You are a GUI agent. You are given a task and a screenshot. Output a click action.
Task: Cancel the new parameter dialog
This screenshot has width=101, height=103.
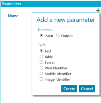(87, 89)
